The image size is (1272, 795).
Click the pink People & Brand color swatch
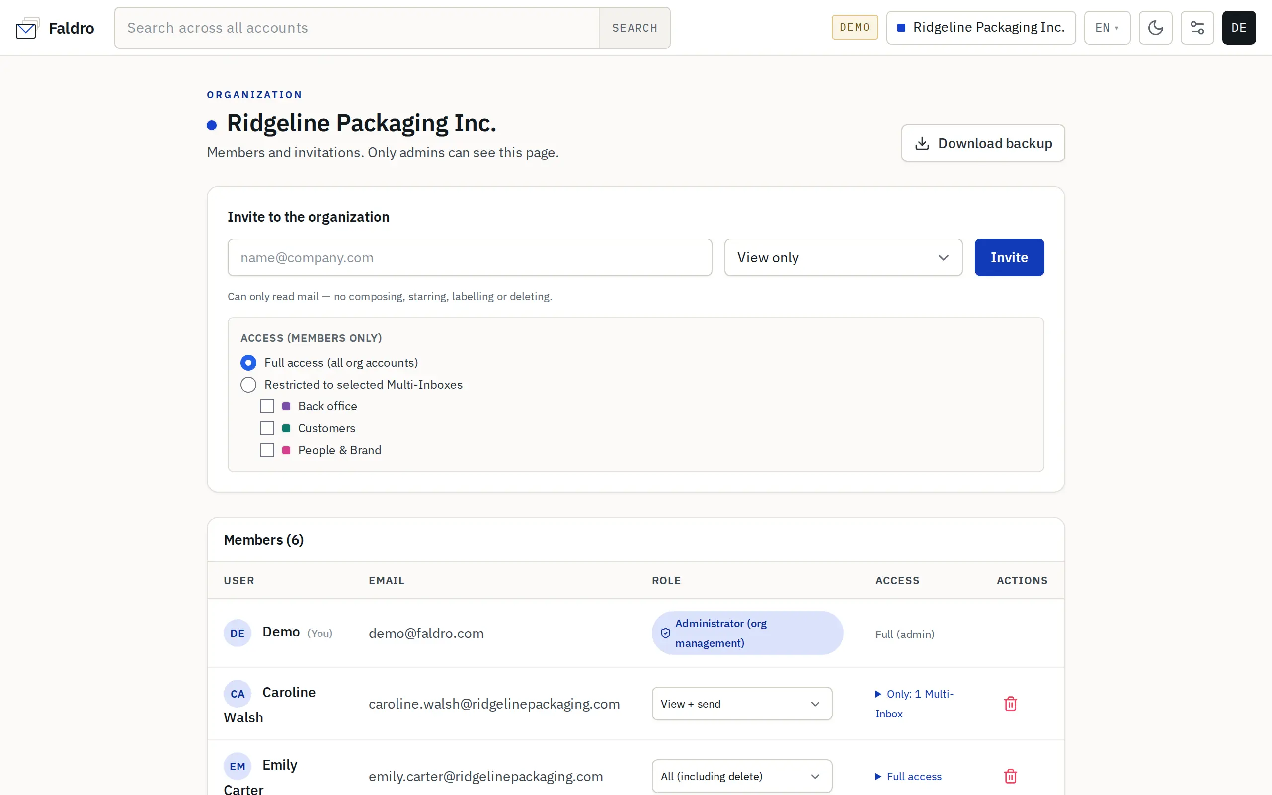tap(286, 450)
